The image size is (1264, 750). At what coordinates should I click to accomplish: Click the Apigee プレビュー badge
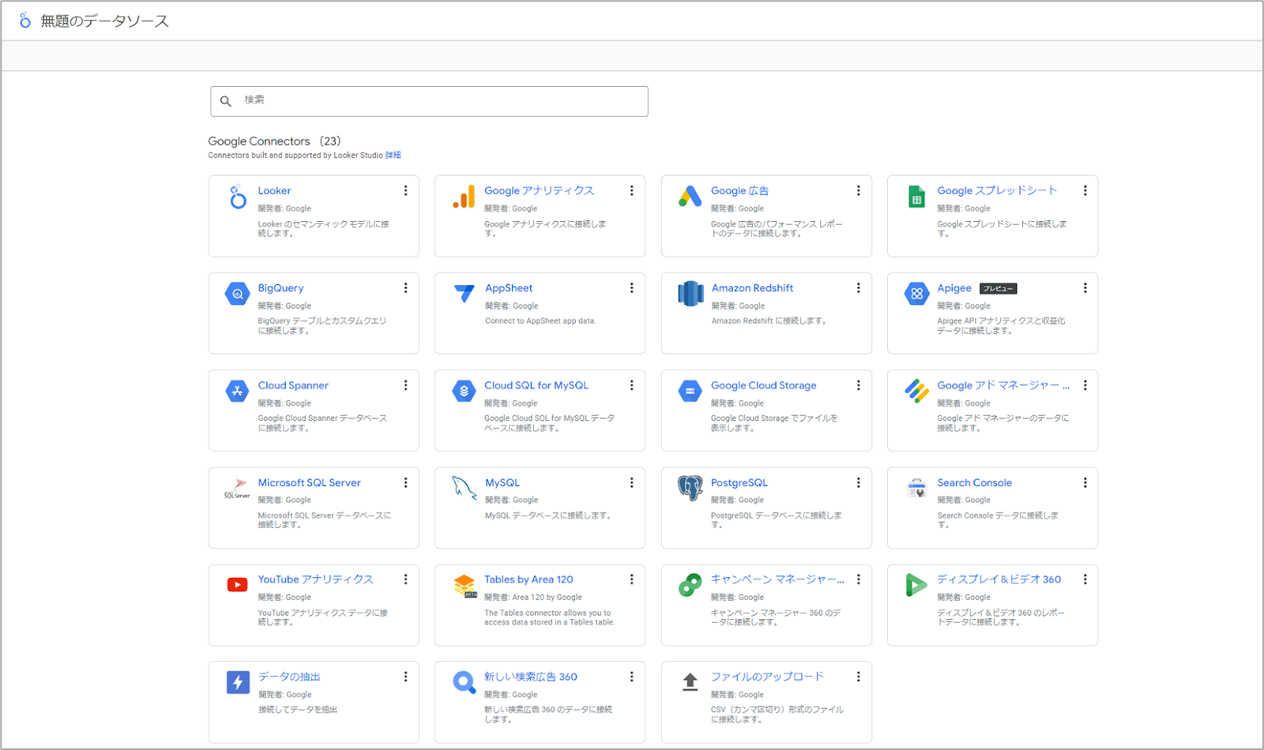[x=998, y=289]
